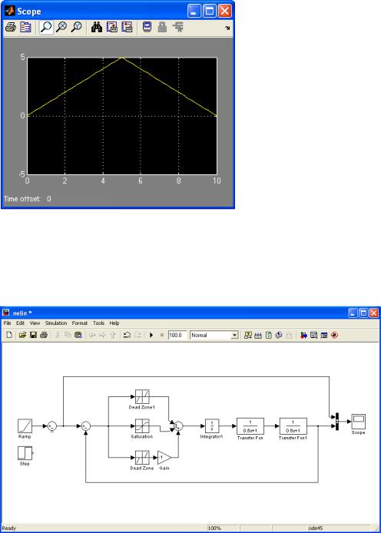
Task: Click the lock axes selection icon
Action: pyautogui.click(x=162, y=27)
